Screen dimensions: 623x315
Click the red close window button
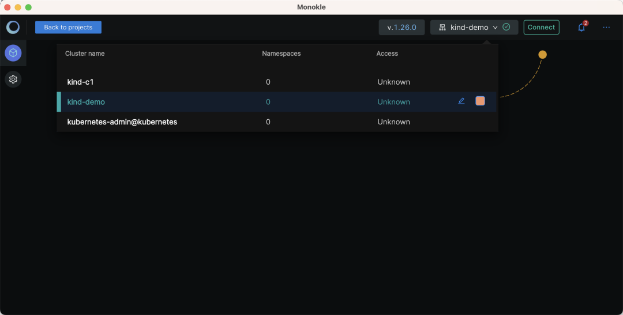pyautogui.click(x=7, y=7)
